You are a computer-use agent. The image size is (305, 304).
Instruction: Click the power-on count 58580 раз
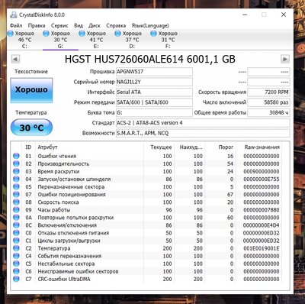268,102
